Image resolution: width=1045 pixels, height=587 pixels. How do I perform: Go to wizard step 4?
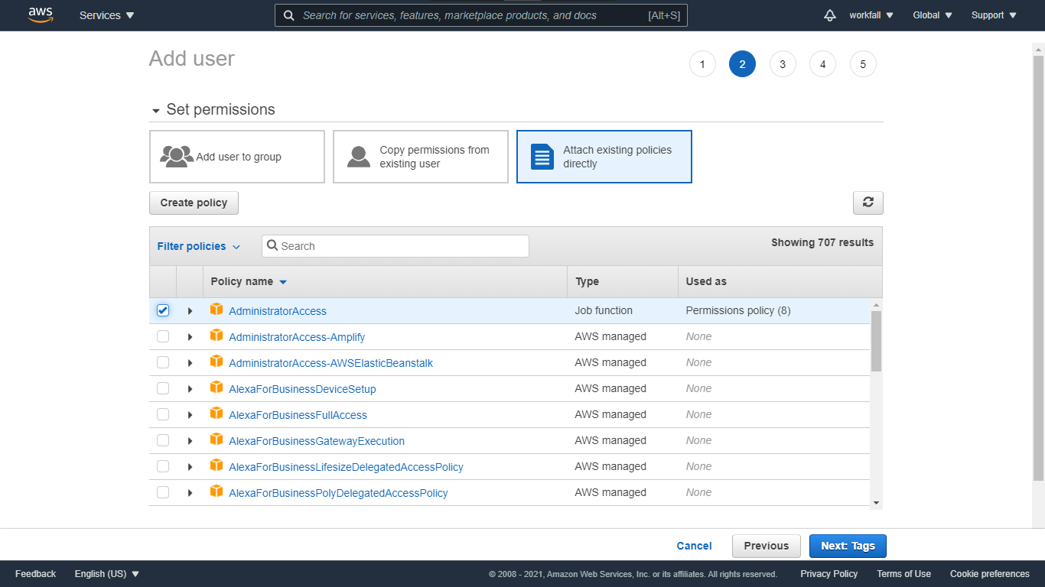point(822,64)
